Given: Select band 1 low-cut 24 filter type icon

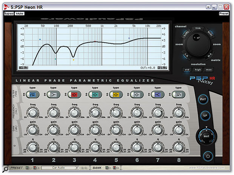Looking at the screenshot, I should click(33, 95).
